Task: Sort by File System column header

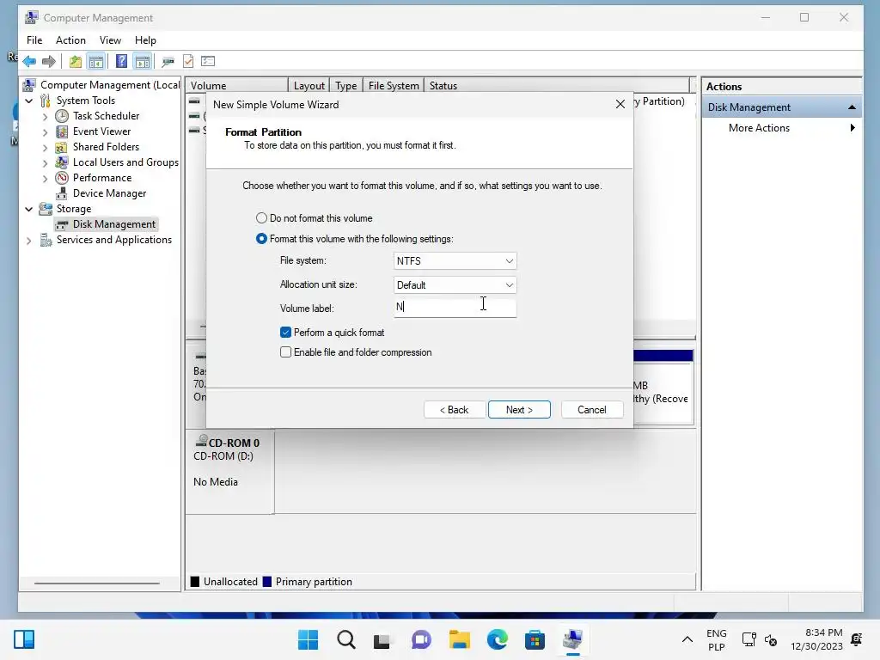Action: pyautogui.click(x=394, y=85)
